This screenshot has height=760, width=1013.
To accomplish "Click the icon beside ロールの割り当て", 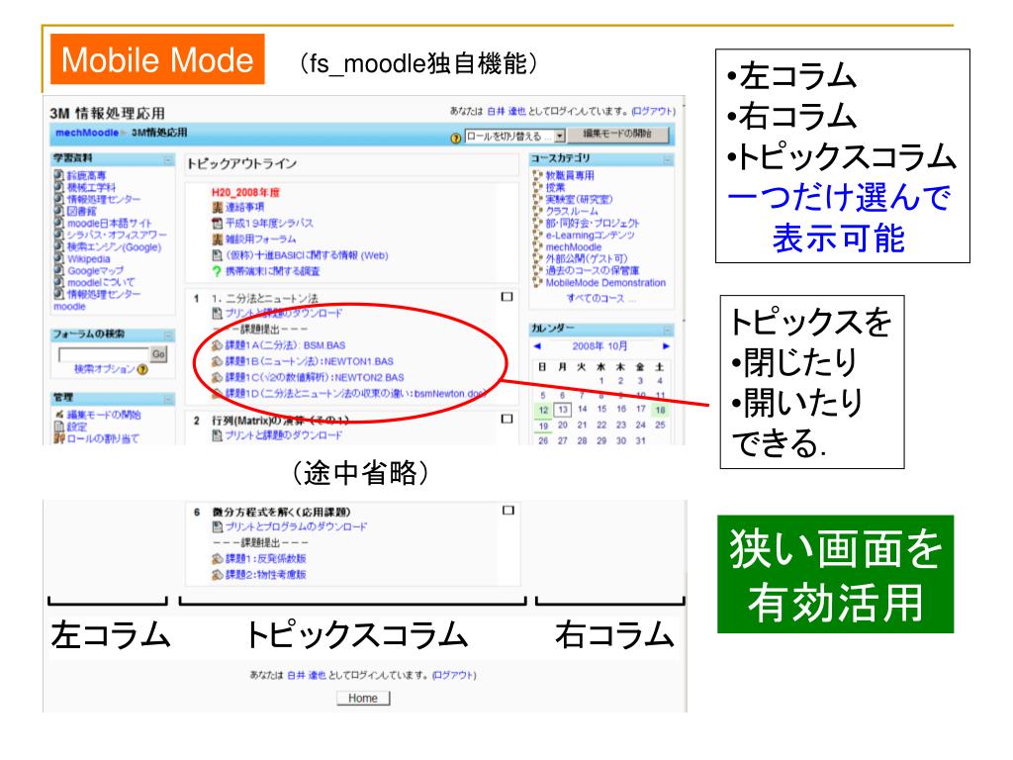I will pos(59,438).
